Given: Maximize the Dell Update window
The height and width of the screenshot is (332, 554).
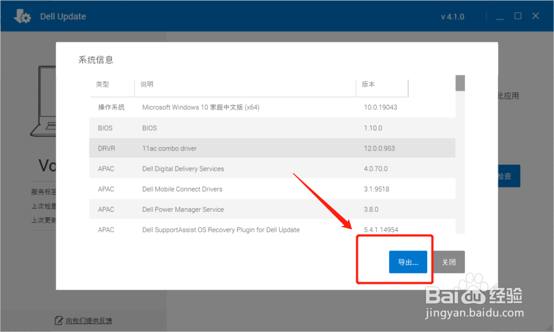Looking at the screenshot, I should (517, 16).
